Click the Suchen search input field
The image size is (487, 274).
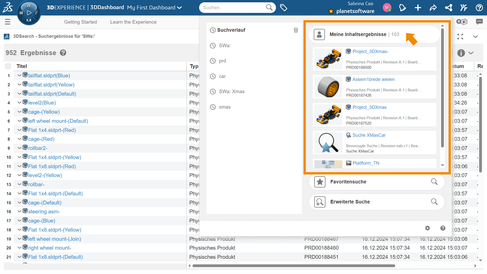[x=233, y=8]
